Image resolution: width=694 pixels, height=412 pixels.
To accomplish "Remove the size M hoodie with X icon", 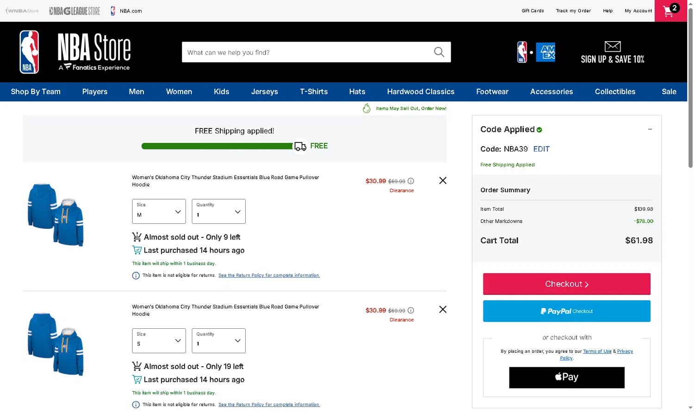I will point(443,180).
